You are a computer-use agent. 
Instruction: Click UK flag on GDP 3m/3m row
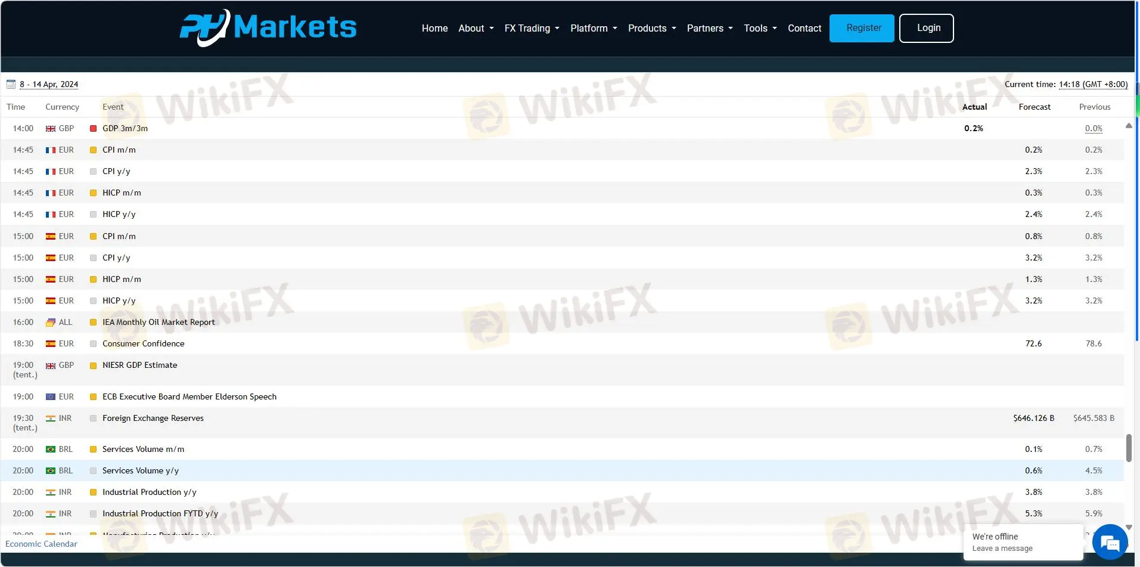coord(51,129)
